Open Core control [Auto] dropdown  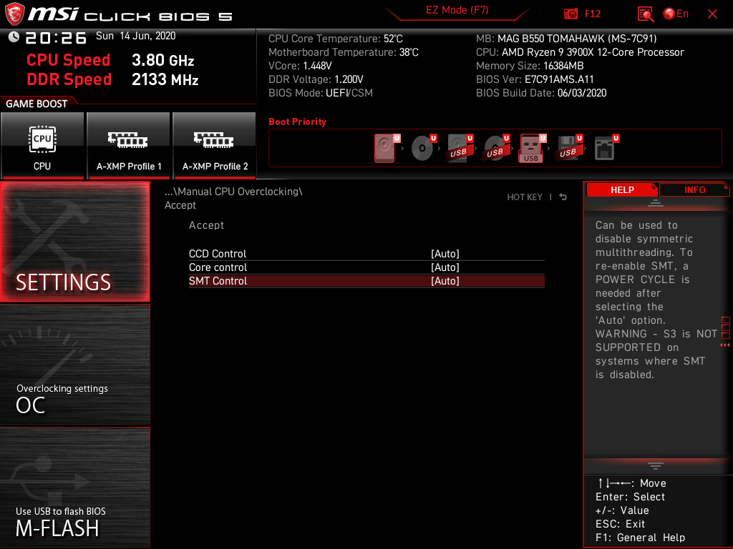445,267
